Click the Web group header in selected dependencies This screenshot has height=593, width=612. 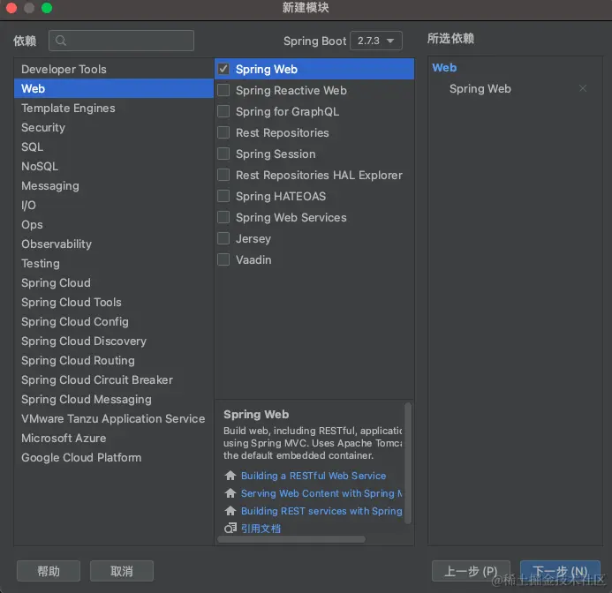point(444,67)
